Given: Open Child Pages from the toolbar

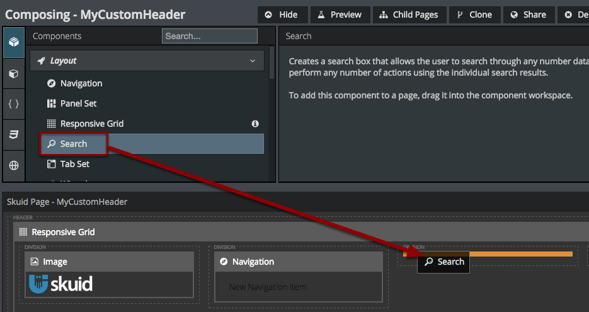Looking at the screenshot, I should point(409,14).
